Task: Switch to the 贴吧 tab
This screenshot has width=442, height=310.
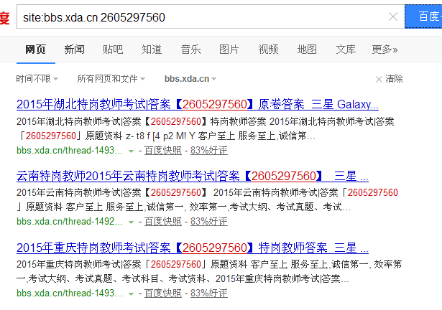Action: [113, 50]
